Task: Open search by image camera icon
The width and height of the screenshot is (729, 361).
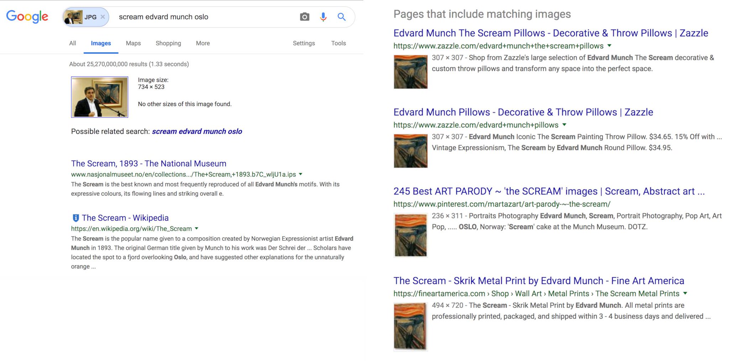Action: coord(305,17)
